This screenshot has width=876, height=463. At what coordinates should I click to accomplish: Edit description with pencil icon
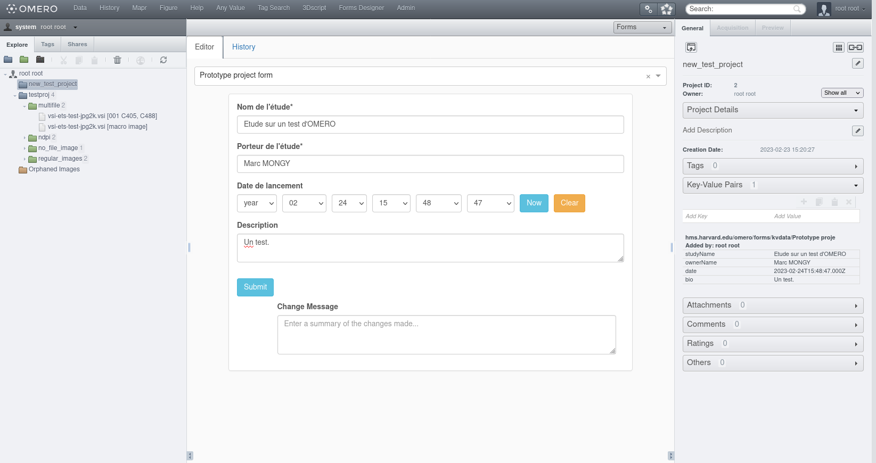tap(858, 130)
